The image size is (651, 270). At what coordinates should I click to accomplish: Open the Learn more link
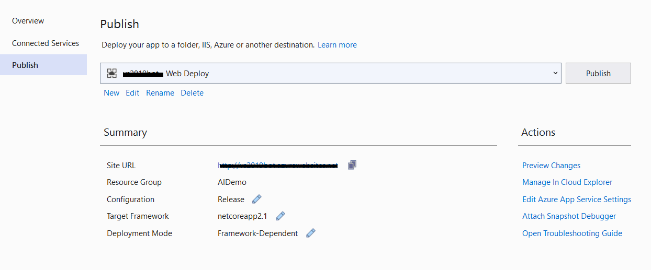tap(337, 45)
